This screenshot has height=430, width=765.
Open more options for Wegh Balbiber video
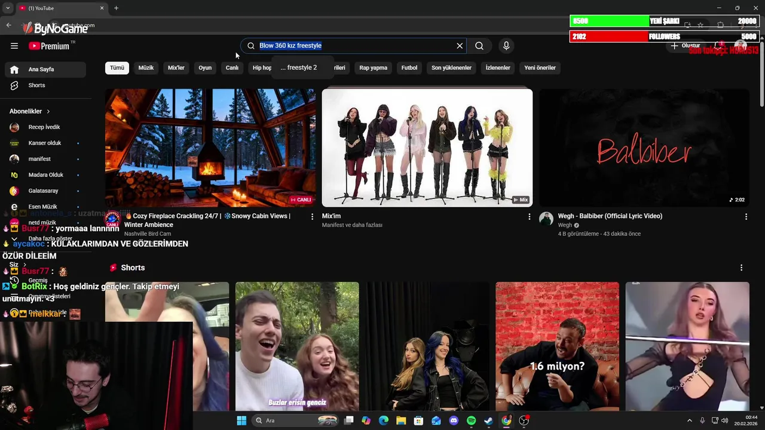[746, 217]
